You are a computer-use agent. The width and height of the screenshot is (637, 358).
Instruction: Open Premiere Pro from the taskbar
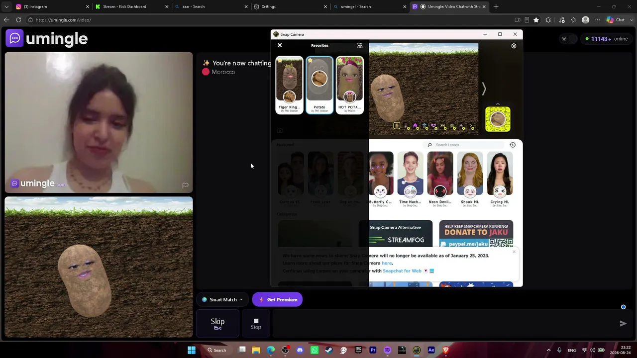pos(373,350)
